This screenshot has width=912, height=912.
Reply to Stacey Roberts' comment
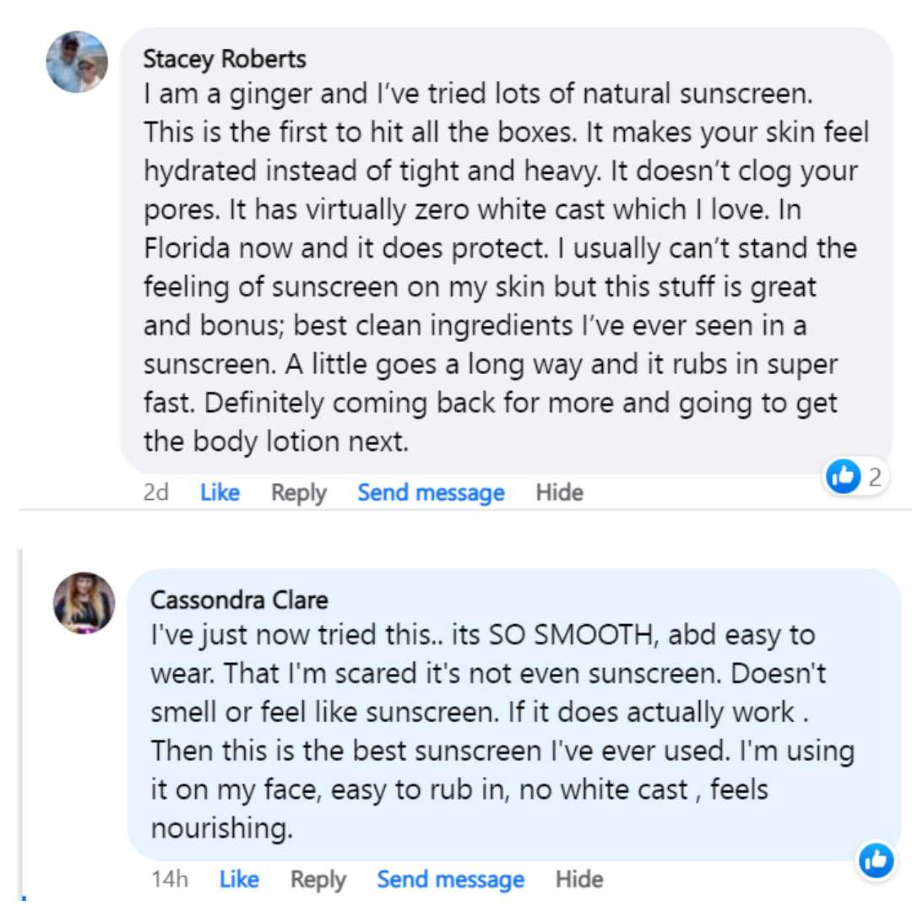click(298, 492)
